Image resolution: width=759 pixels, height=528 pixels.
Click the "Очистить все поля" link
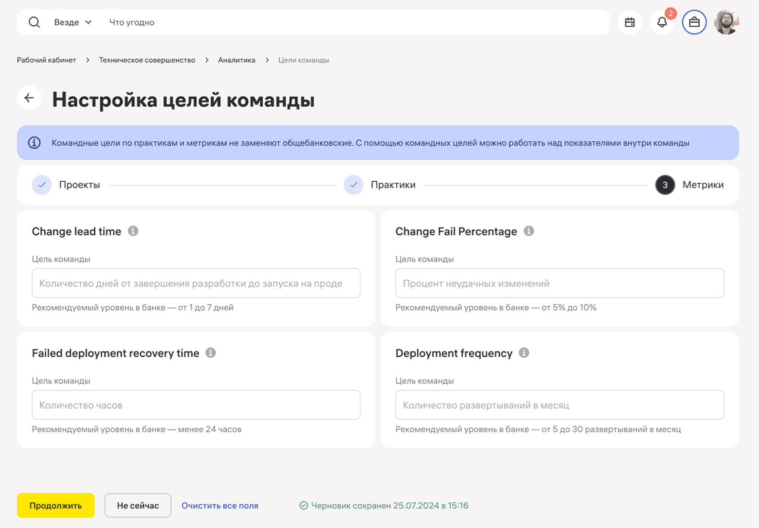point(220,506)
